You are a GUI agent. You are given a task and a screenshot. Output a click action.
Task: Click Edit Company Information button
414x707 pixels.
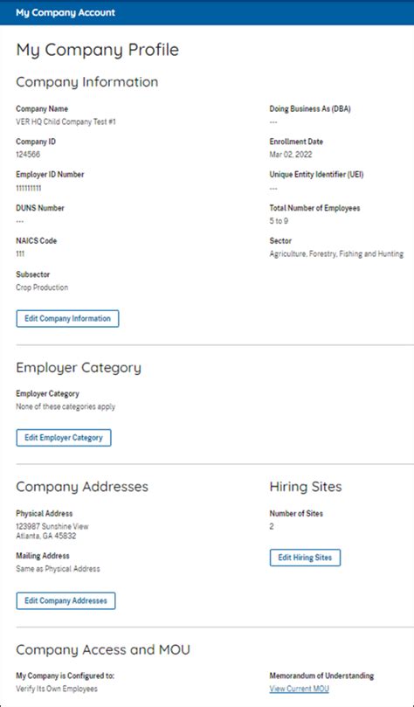click(x=67, y=318)
